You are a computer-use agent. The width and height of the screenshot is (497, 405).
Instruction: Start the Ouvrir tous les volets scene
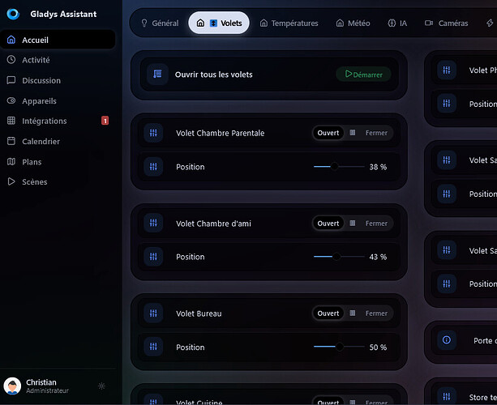(x=363, y=75)
